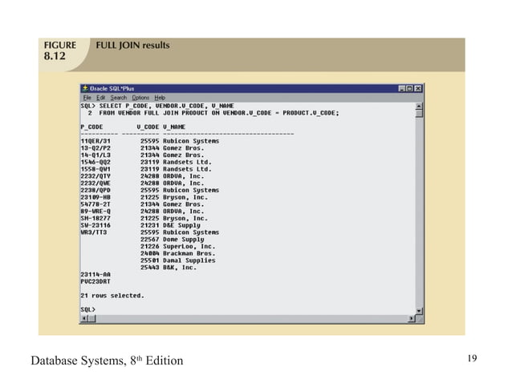Screen dimensions: 512x383
Task: Open the File menu
Action: 87,97
